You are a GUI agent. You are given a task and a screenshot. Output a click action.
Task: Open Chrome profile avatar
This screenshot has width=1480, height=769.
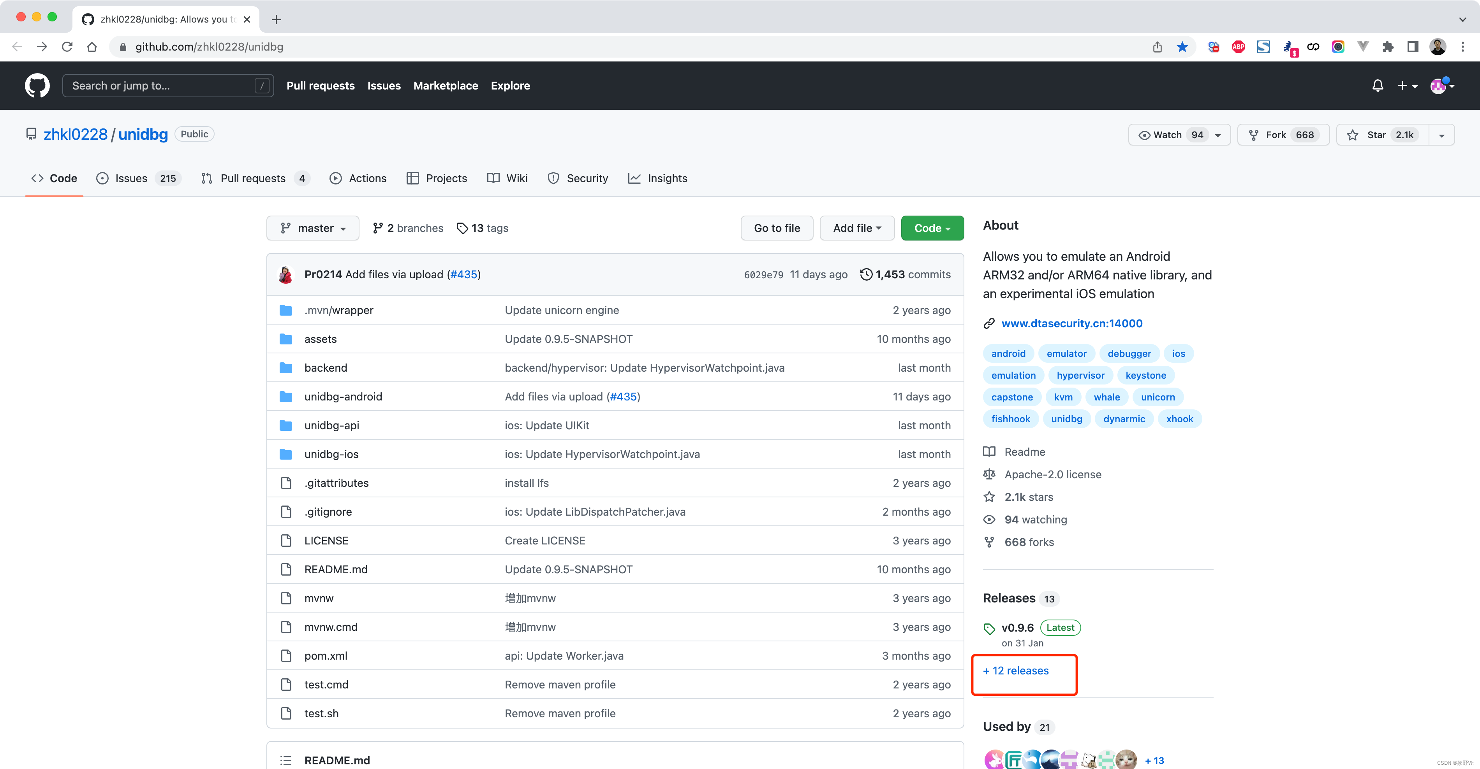click(1438, 46)
